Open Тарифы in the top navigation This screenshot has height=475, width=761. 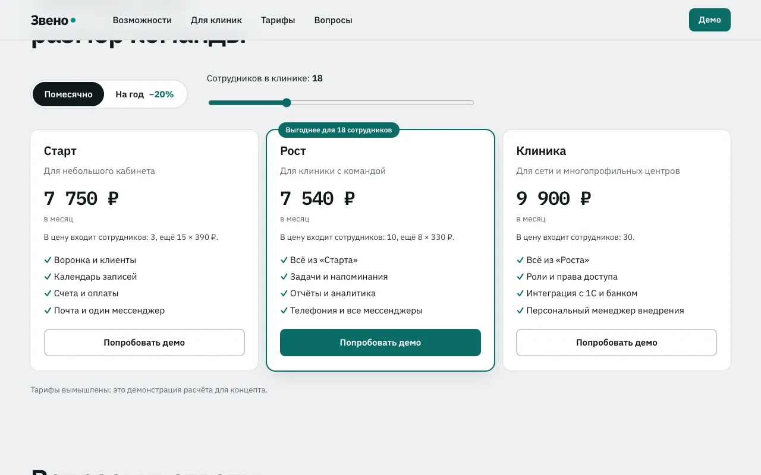[x=278, y=20]
